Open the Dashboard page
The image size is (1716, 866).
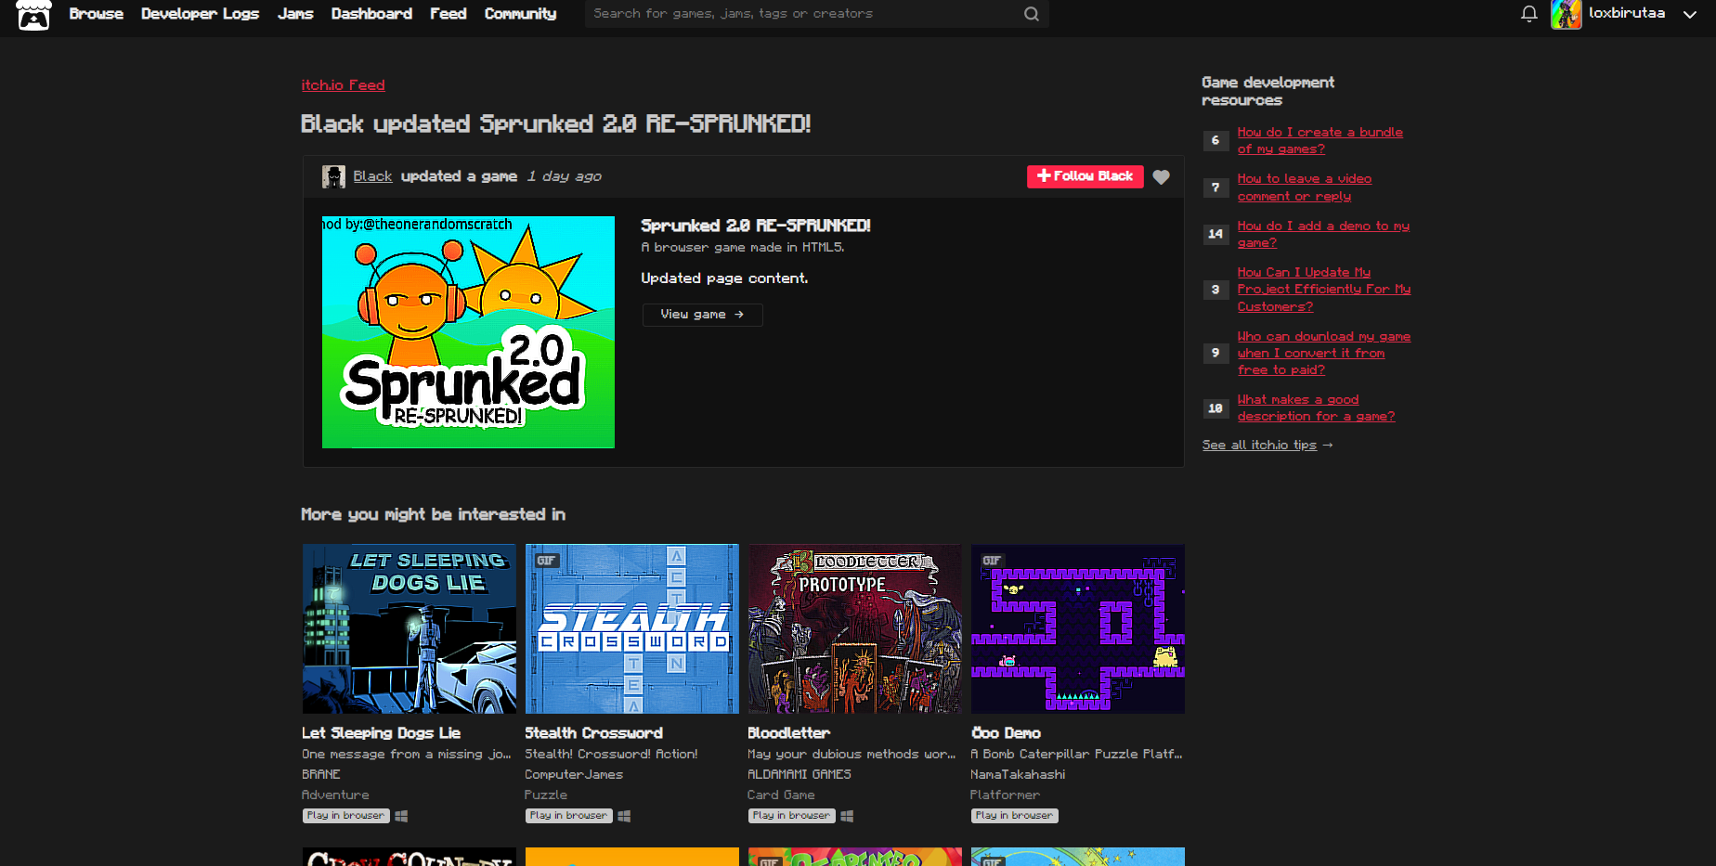click(371, 14)
